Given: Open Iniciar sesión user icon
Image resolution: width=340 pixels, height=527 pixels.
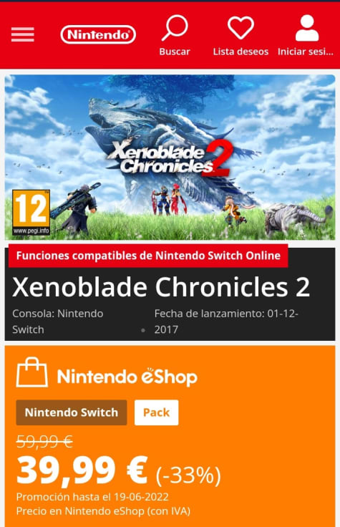Looking at the screenshot, I should [307, 28].
